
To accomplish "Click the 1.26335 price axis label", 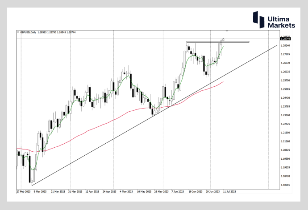I will coord(285,72).
